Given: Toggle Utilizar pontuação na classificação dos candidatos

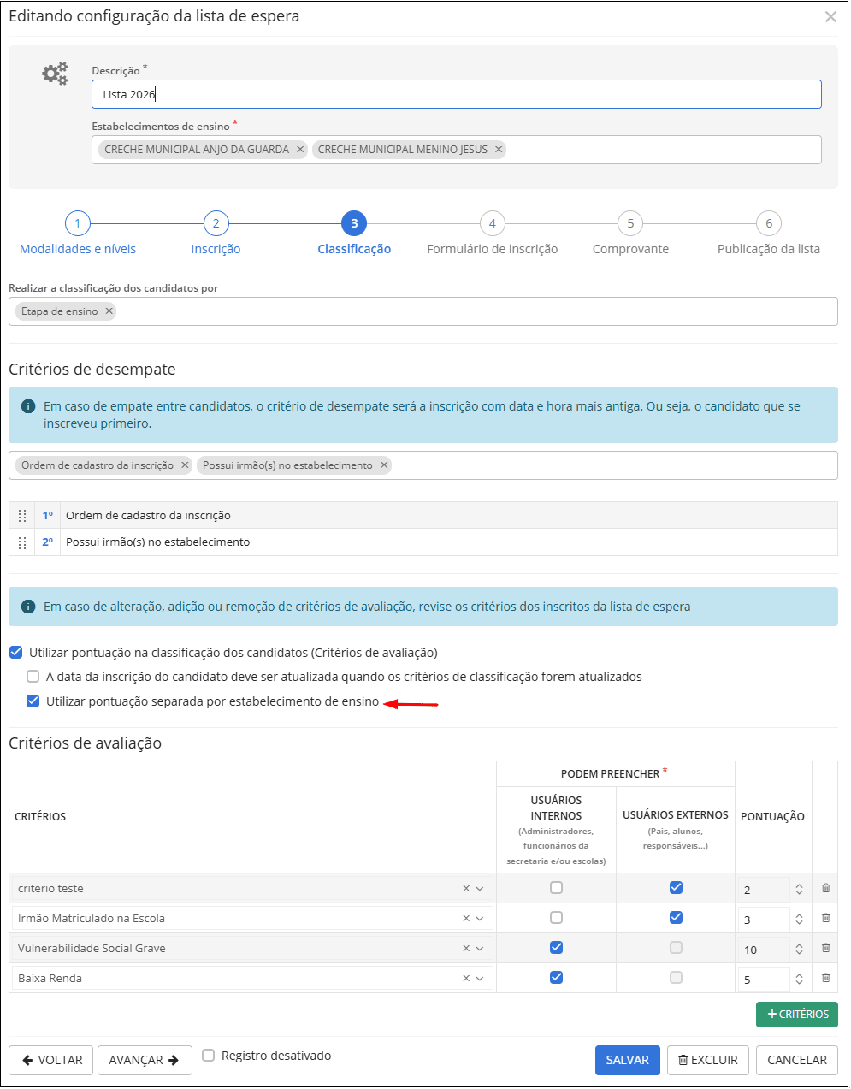Looking at the screenshot, I should [x=15, y=653].
